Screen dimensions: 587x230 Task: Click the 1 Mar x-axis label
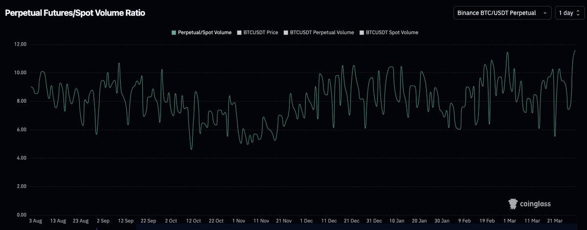509,221
